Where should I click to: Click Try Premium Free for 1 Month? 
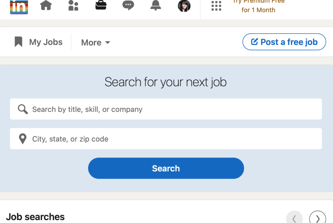(x=259, y=6)
